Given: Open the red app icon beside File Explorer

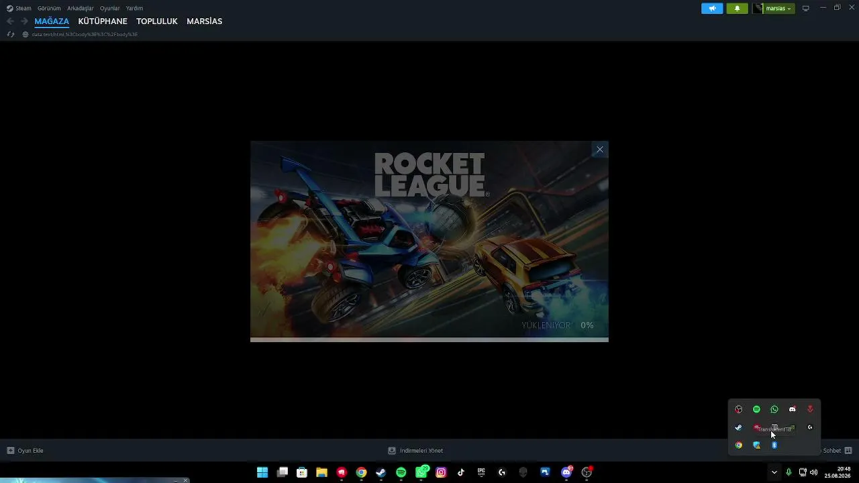Looking at the screenshot, I should [342, 472].
